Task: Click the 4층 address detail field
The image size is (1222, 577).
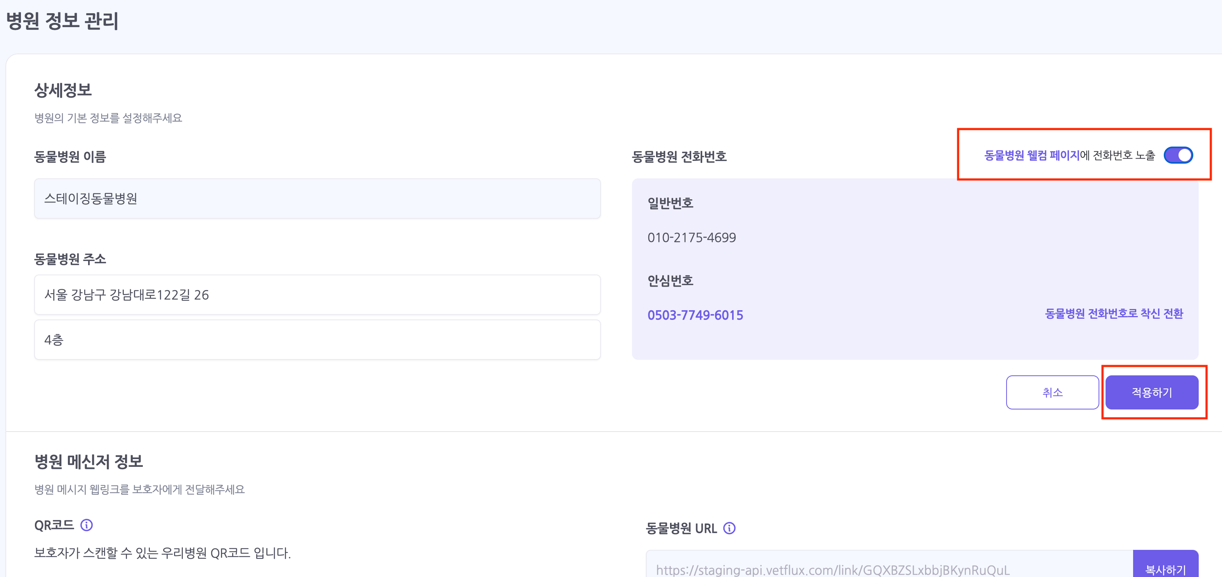Action: tap(317, 340)
